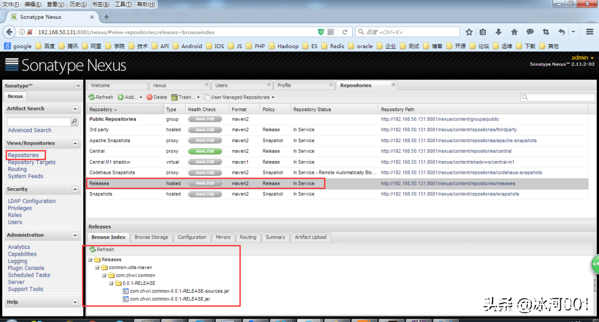Open the 书签 browser menu

point(100,4)
